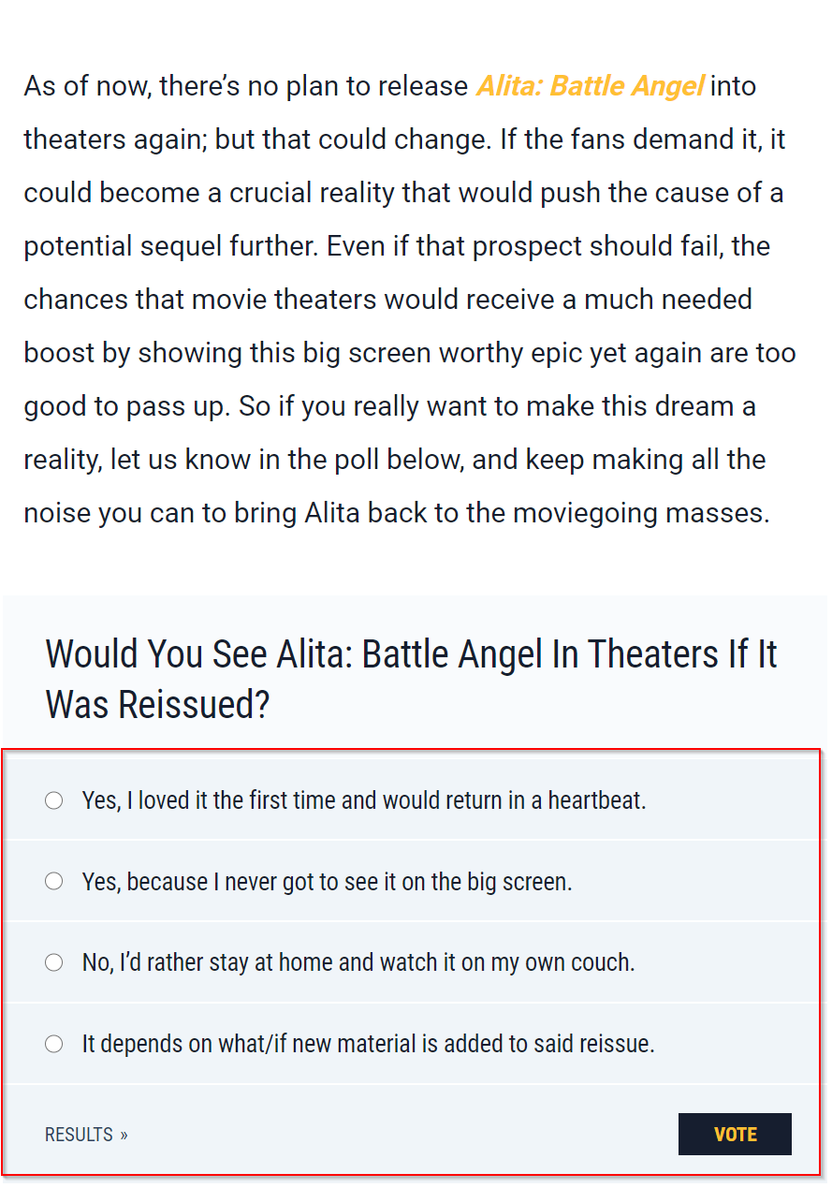Click the "Yes, because I never got to see it" label
832x1188 pixels.
click(327, 882)
